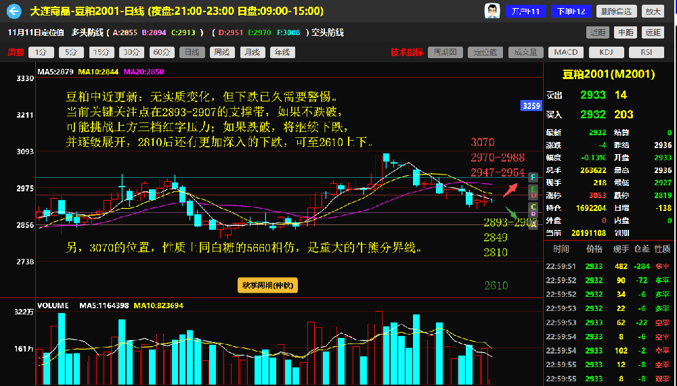Viewport: 677px width, 386px height.
Task: Toggle the KDJ indicator
Action: (606, 52)
